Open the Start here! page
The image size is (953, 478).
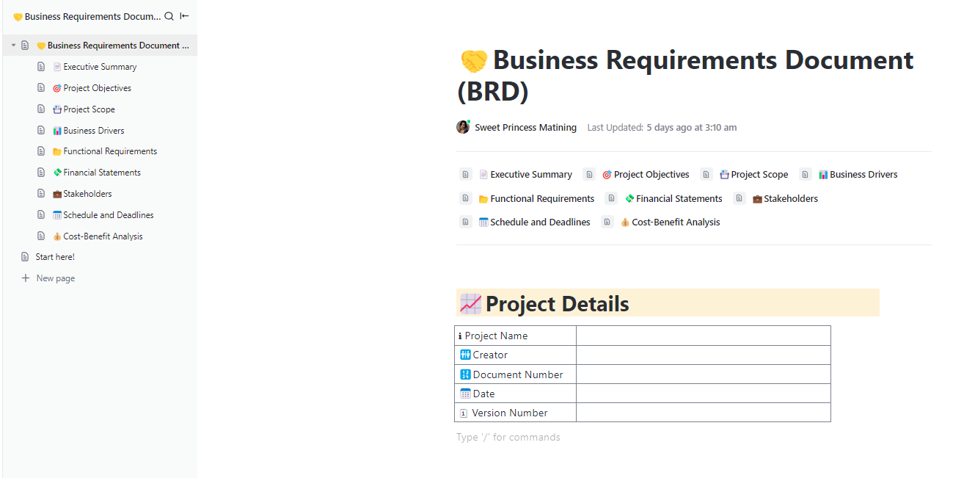click(55, 257)
